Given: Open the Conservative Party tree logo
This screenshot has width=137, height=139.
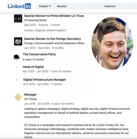Looking at the screenshot, I should (17, 57).
